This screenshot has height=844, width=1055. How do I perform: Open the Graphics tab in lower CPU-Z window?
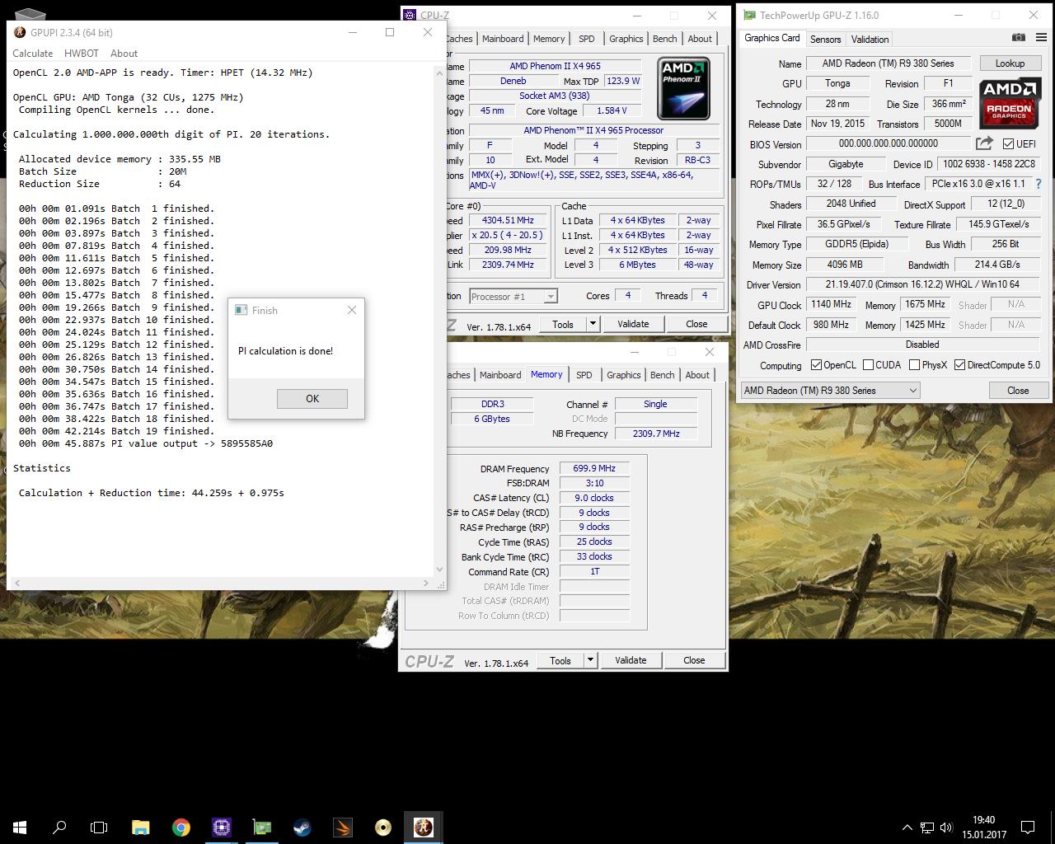(624, 375)
